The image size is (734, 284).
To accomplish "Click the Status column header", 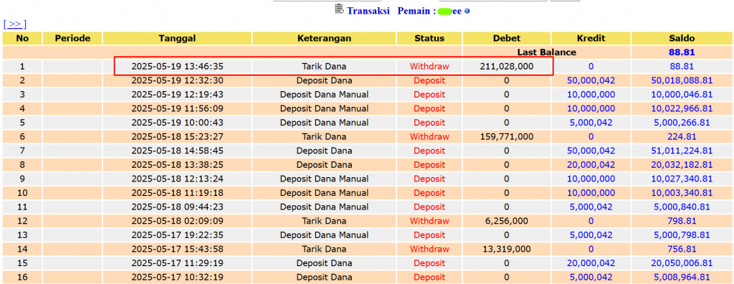I will [429, 39].
